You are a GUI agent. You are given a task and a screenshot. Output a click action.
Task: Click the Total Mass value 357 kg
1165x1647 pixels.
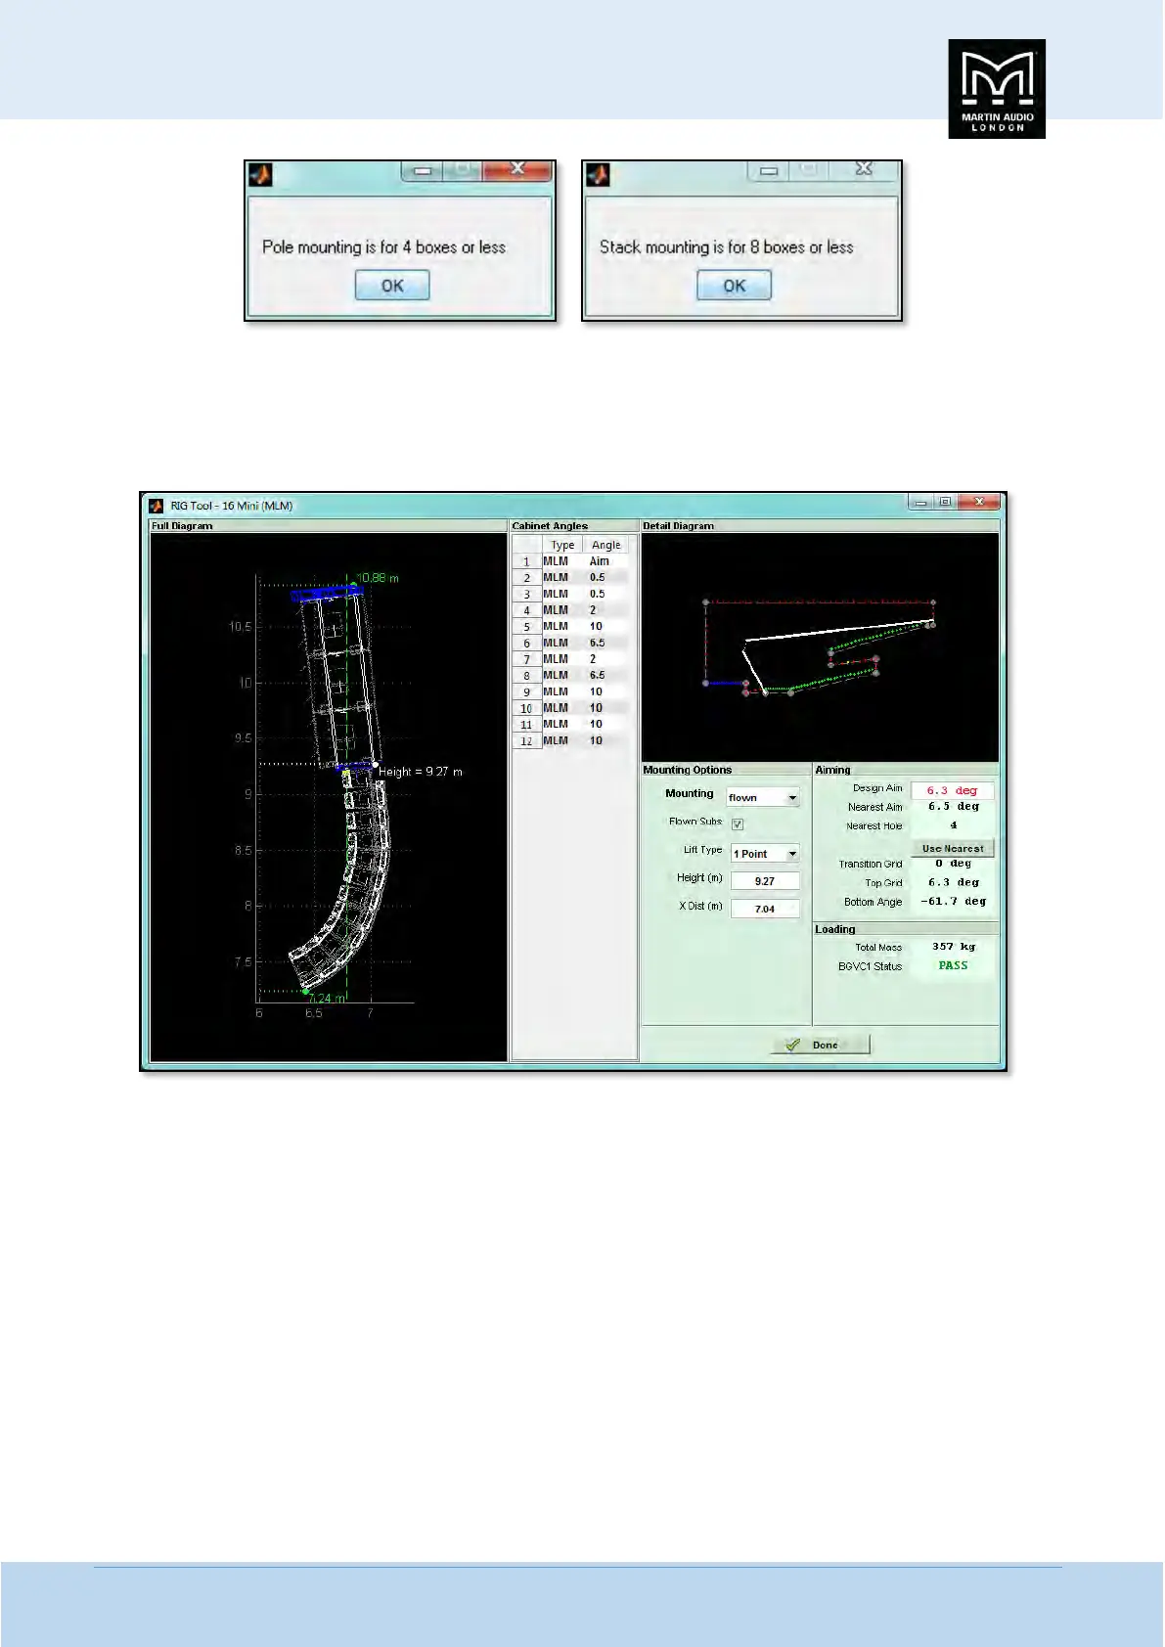[953, 947]
